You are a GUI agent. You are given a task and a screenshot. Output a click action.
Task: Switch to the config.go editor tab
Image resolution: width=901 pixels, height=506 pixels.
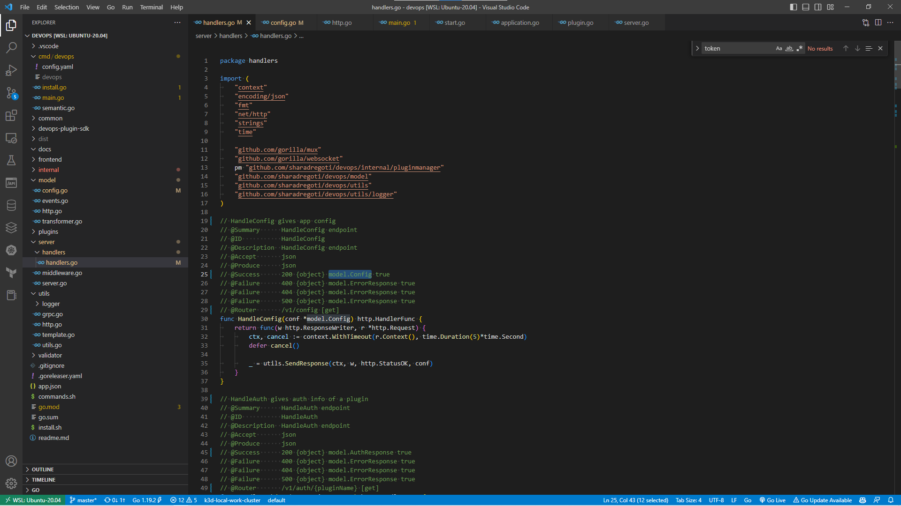click(283, 22)
